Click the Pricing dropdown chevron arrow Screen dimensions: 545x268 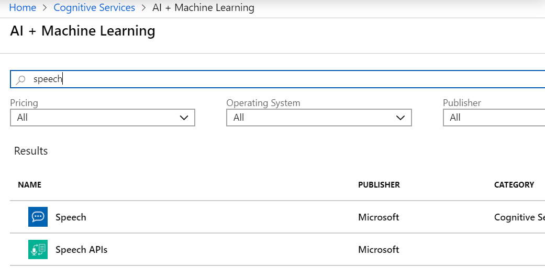tap(184, 118)
